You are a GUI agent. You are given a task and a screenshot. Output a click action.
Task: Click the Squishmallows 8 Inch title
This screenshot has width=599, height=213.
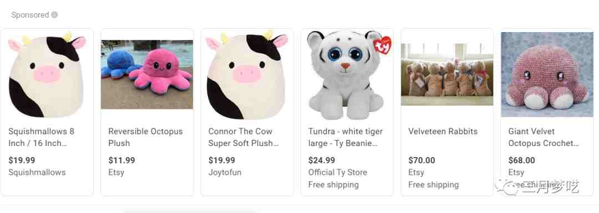click(x=41, y=137)
